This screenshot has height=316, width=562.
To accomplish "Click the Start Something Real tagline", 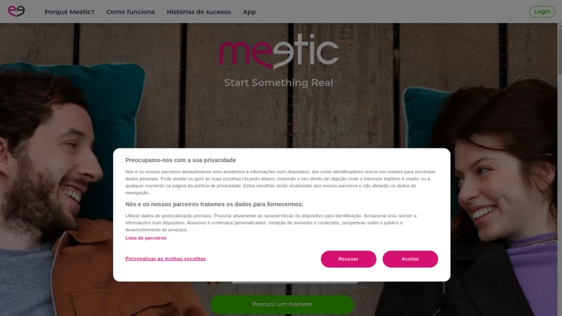I will pyautogui.click(x=278, y=82).
